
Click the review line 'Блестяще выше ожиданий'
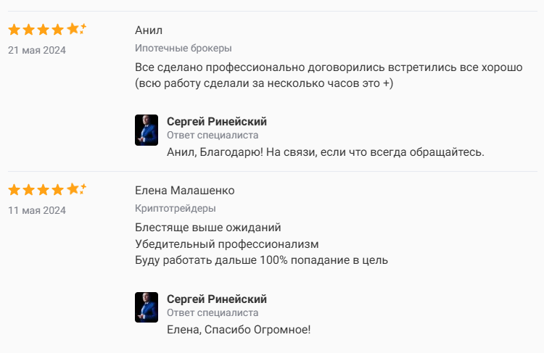[x=207, y=228]
